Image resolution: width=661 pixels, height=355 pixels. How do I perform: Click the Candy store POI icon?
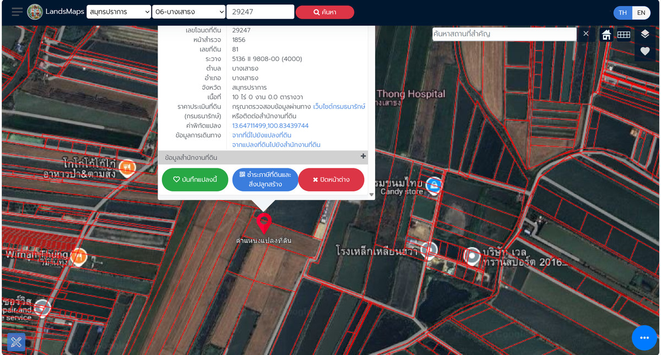pos(433,184)
